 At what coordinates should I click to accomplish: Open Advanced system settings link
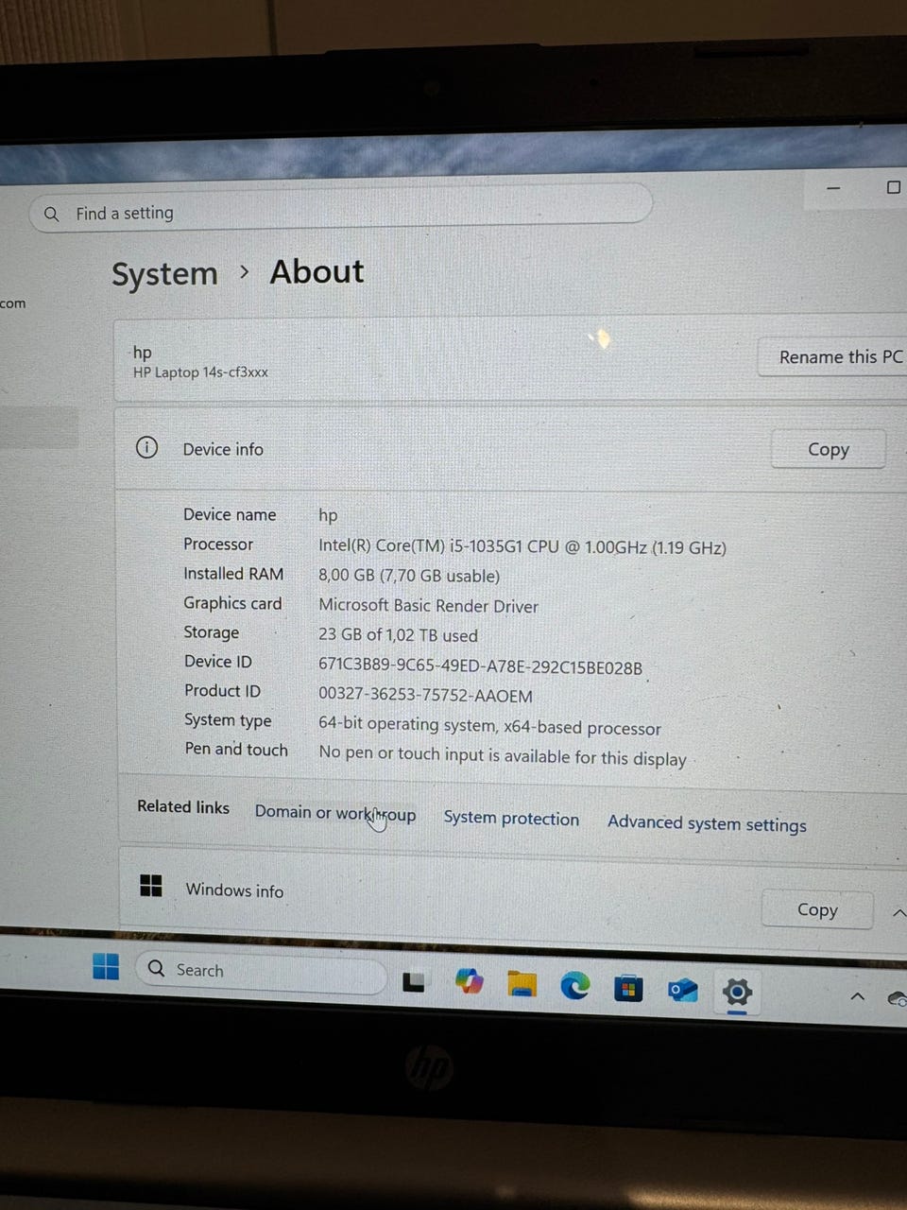707,823
